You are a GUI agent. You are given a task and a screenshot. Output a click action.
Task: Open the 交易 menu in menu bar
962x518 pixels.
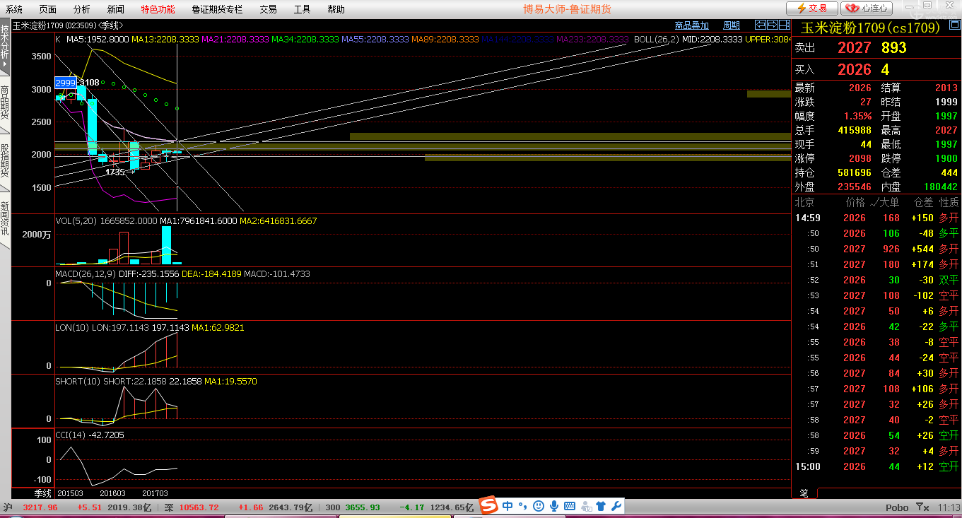click(x=268, y=9)
